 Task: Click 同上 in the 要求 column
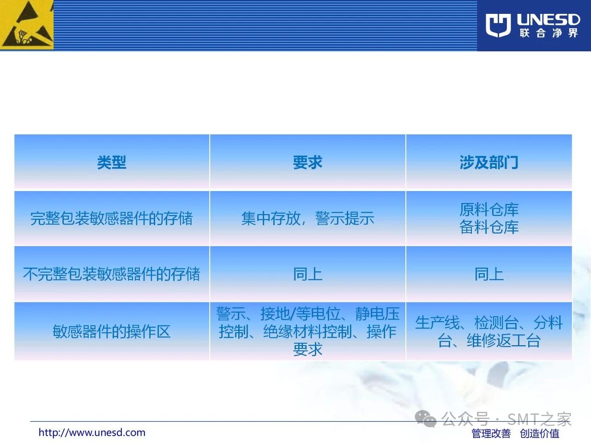[308, 274]
